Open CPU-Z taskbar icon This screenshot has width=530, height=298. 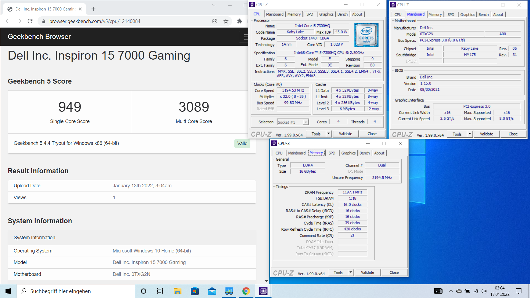[263, 291]
